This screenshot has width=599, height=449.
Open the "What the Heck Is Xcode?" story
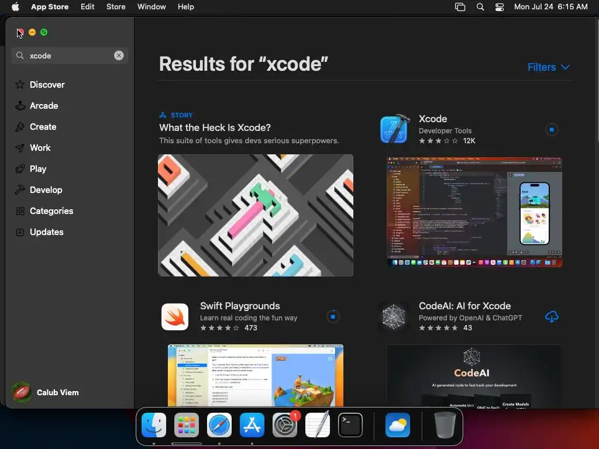click(x=215, y=127)
